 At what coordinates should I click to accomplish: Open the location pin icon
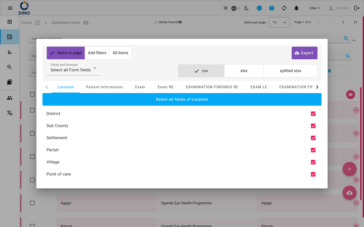(329, 71)
